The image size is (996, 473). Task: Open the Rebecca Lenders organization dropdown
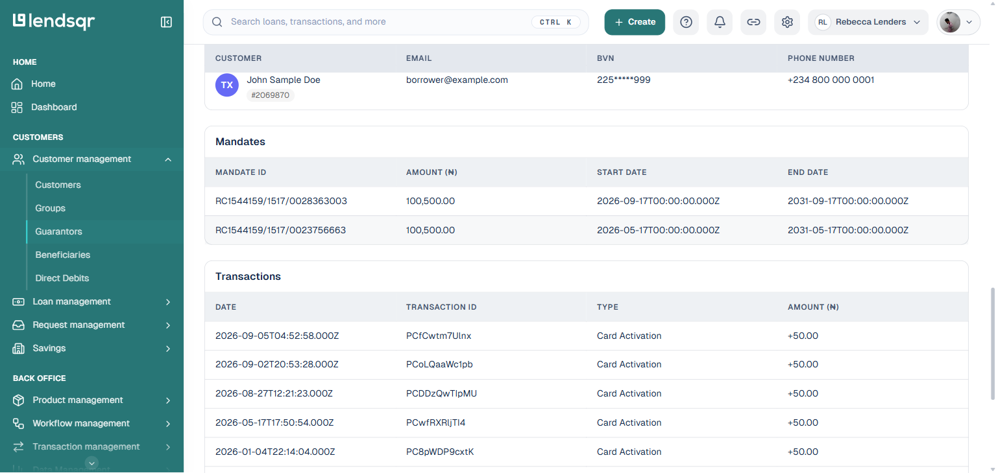[868, 22]
